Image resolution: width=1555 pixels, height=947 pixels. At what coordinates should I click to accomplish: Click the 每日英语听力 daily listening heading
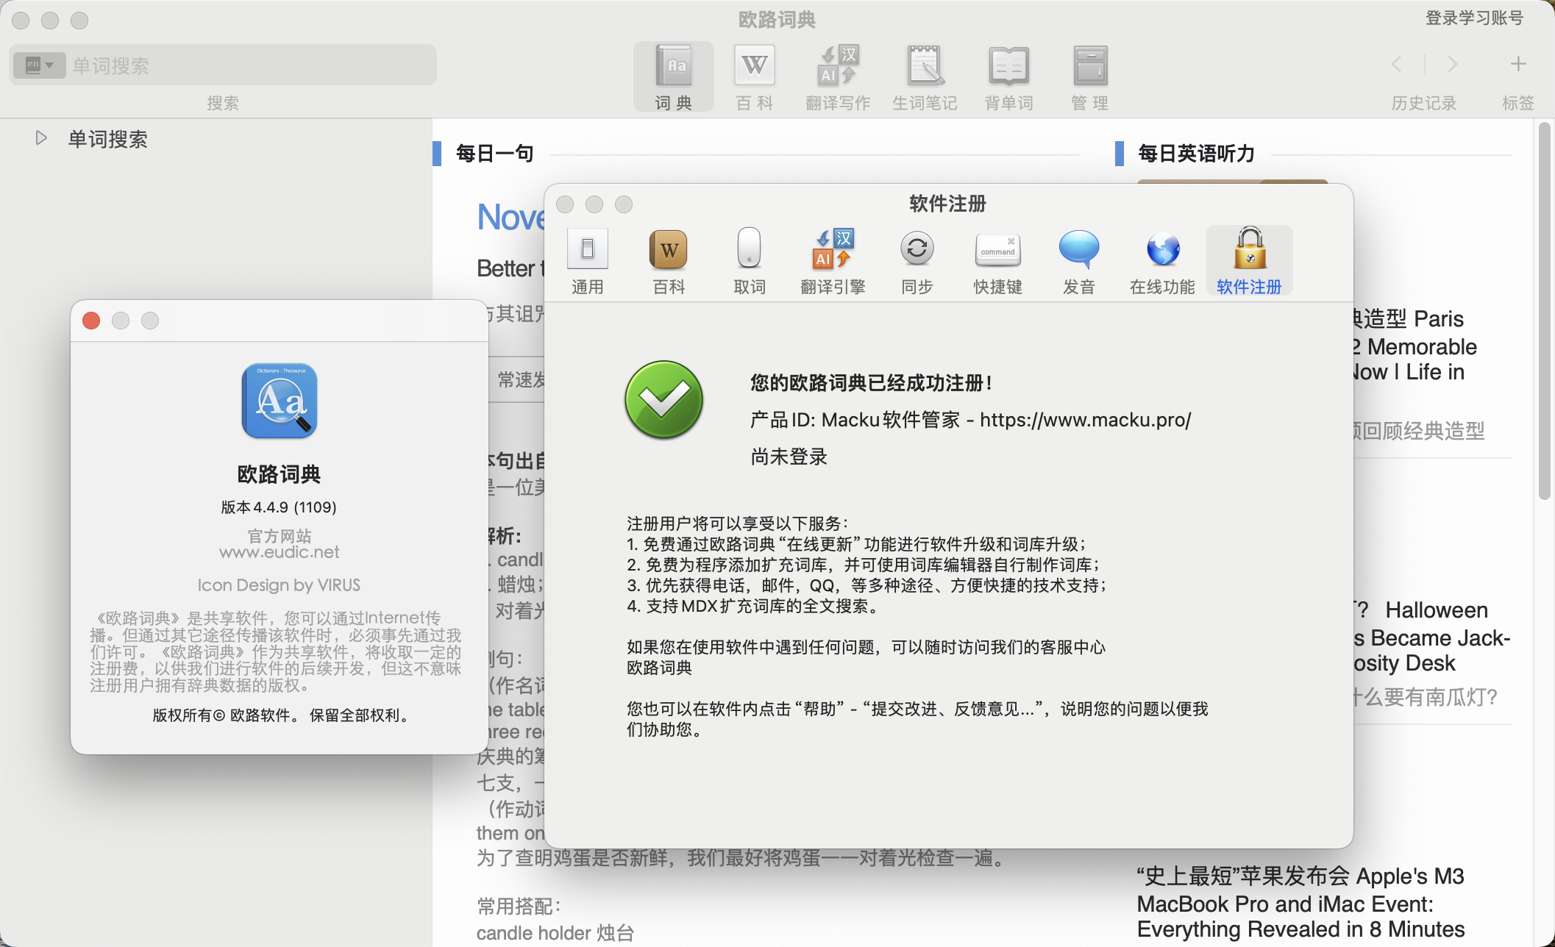[x=1196, y=153]
